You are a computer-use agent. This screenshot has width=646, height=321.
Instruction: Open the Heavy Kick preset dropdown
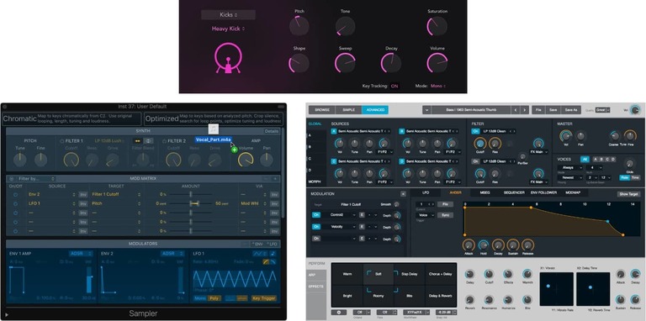[228, 29]
